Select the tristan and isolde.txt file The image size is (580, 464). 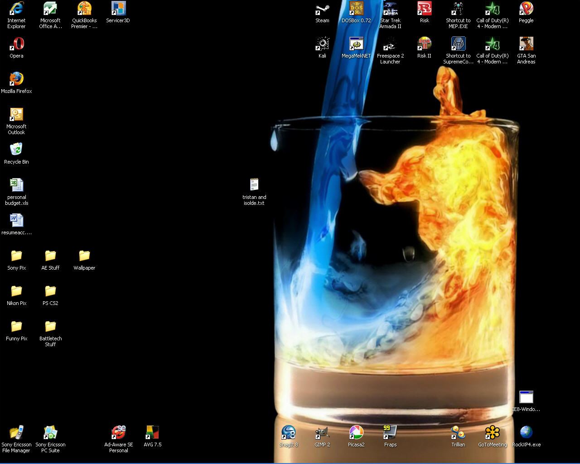(254, 185)
